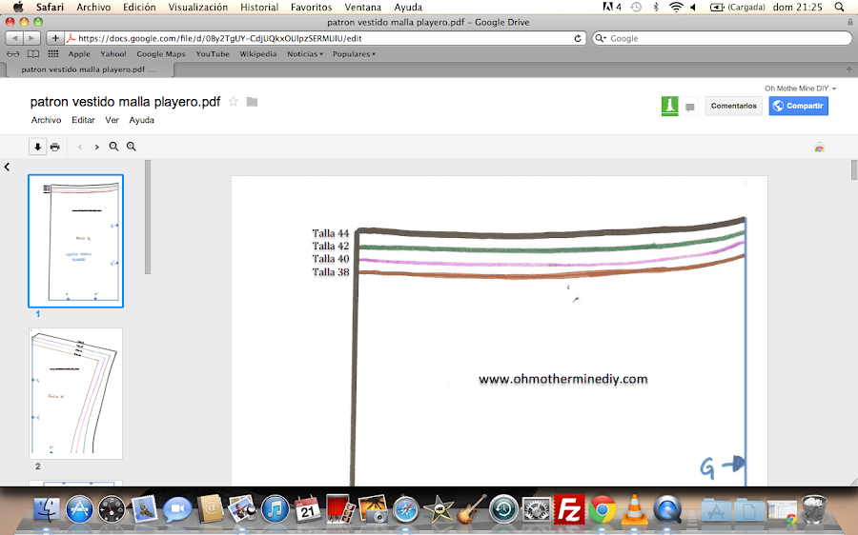Open the Historial menu in menu bar
858x535 pixels.
259,7
